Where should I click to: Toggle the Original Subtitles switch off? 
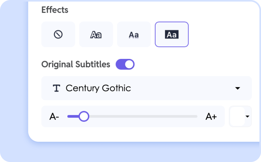coord(125,64)
